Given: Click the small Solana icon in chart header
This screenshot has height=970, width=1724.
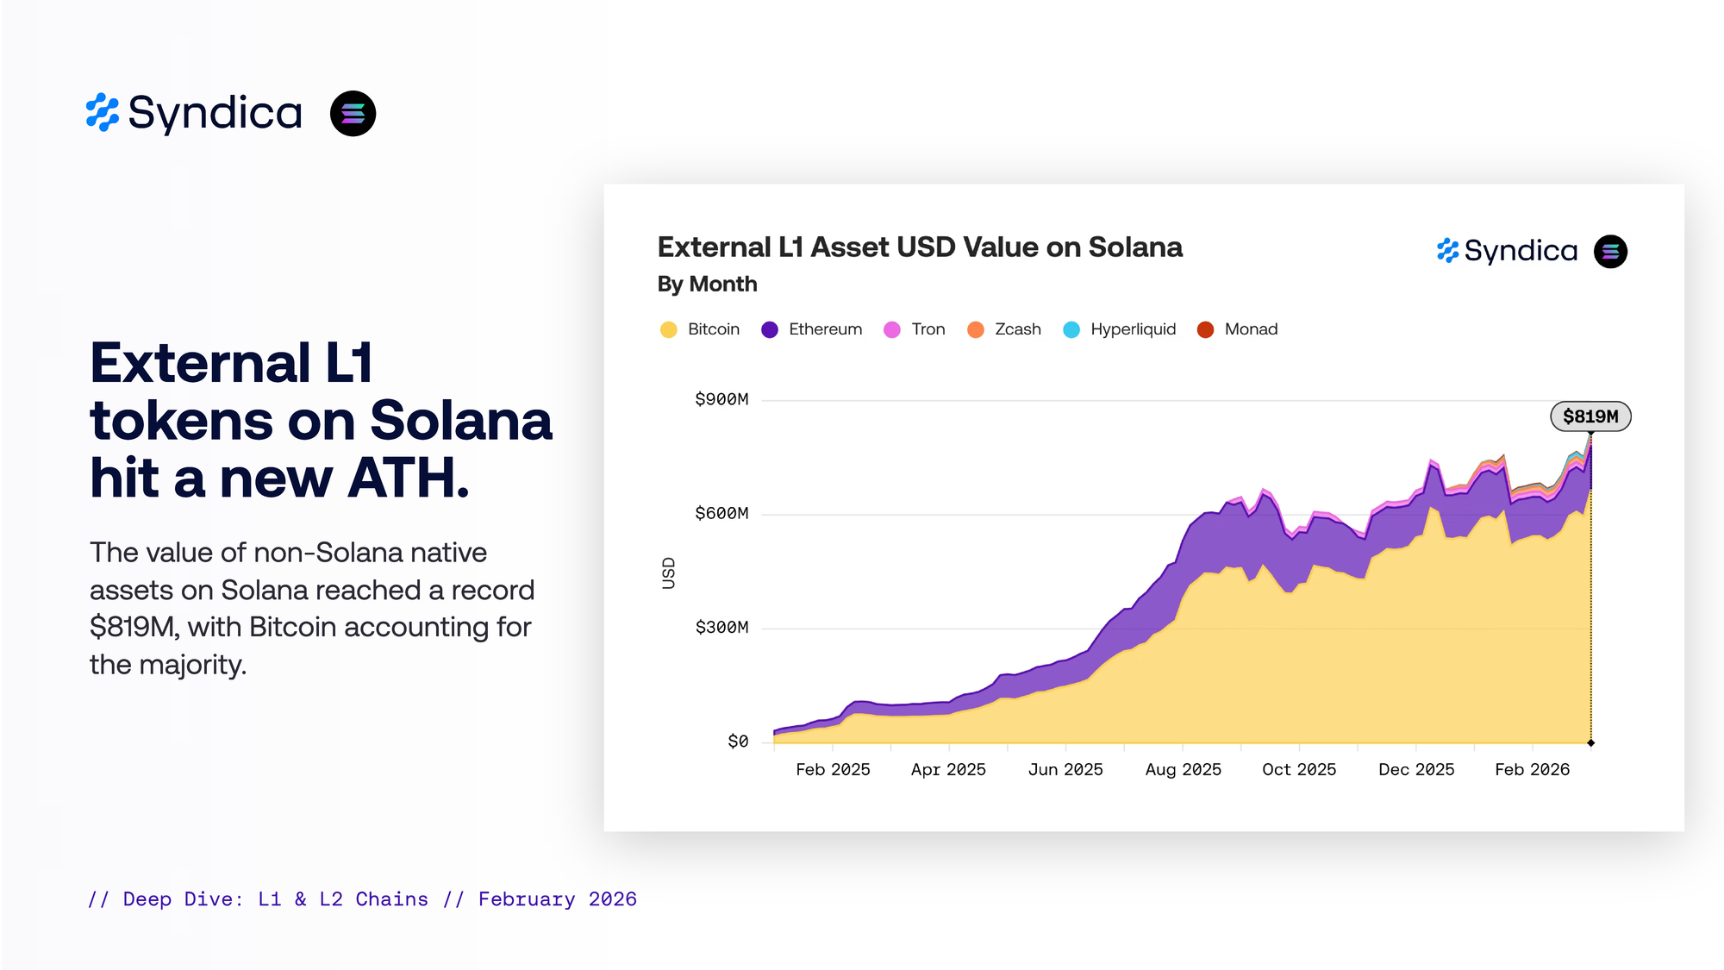Looking at the screenshot, I should coord(1610,252).
